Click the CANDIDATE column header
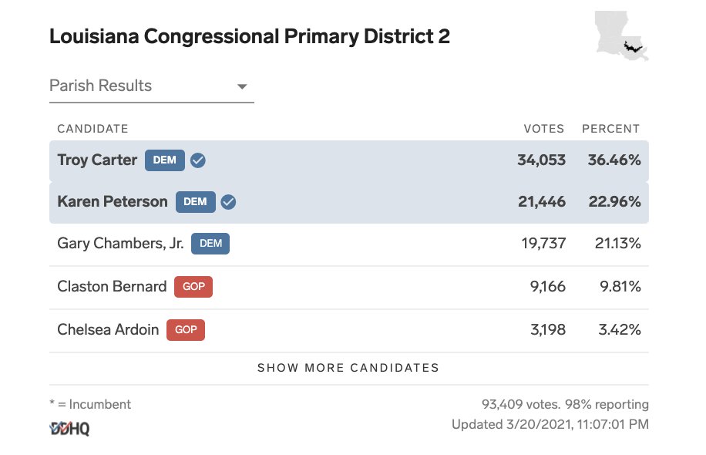Image resolution: width=706 pixels, height=455 pixels. (x=92, y=129)
